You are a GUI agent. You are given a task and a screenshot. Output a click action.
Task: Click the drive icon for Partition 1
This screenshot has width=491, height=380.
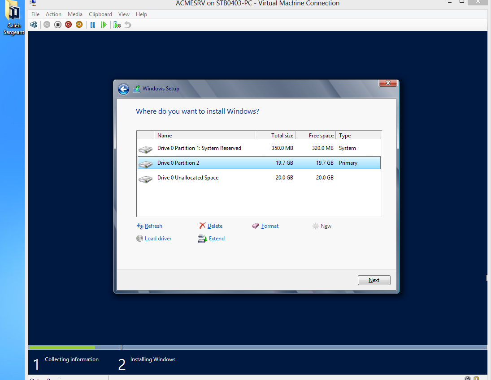pyautogui.click(x=146, y=149)
